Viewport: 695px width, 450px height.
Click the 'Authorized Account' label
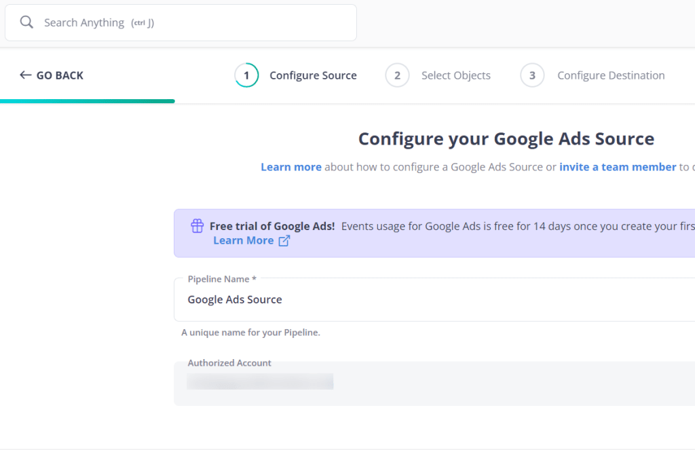coord(229,362)
